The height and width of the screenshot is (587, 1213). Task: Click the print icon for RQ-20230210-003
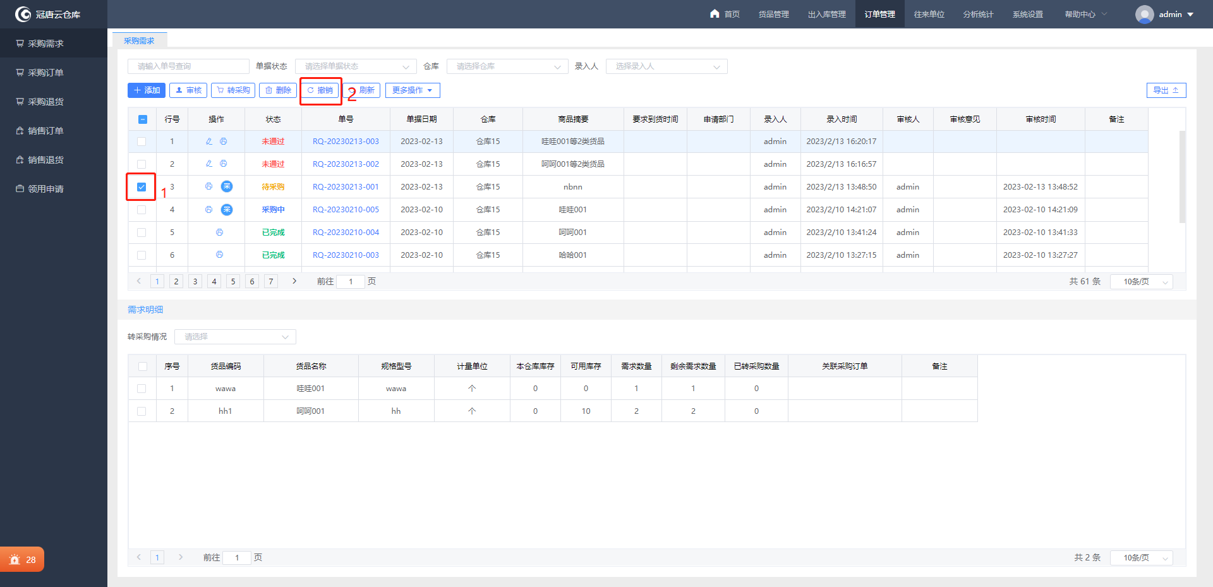click(220, 255)
